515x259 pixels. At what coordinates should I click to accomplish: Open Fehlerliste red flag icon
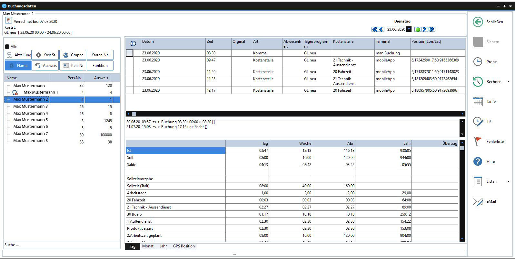(x=478, y=142)
